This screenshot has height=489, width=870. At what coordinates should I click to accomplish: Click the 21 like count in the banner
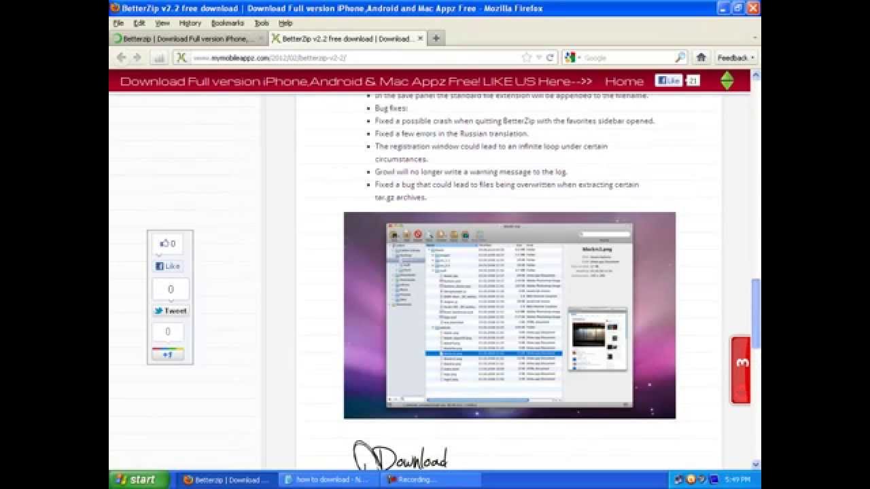(x=693, y=81)
